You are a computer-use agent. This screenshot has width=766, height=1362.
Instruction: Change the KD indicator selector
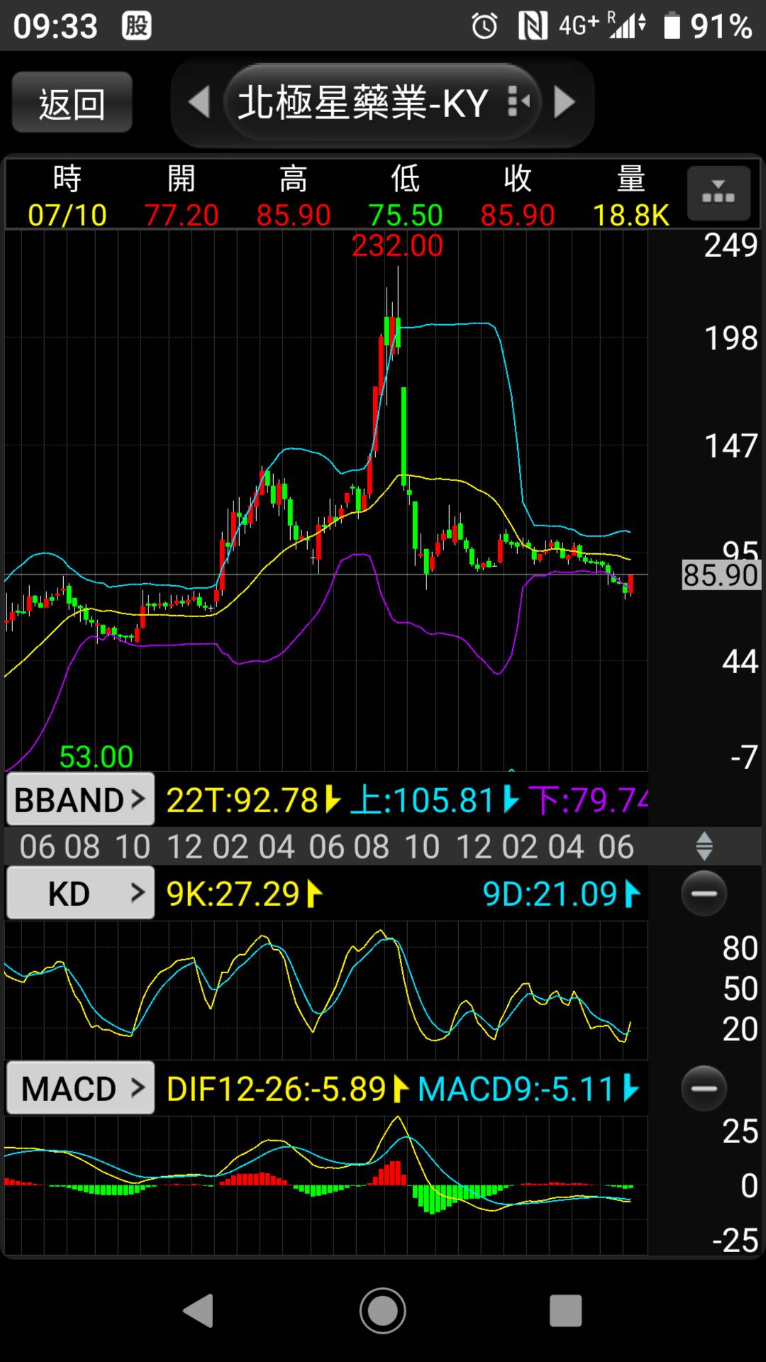(x=80, y=893)
